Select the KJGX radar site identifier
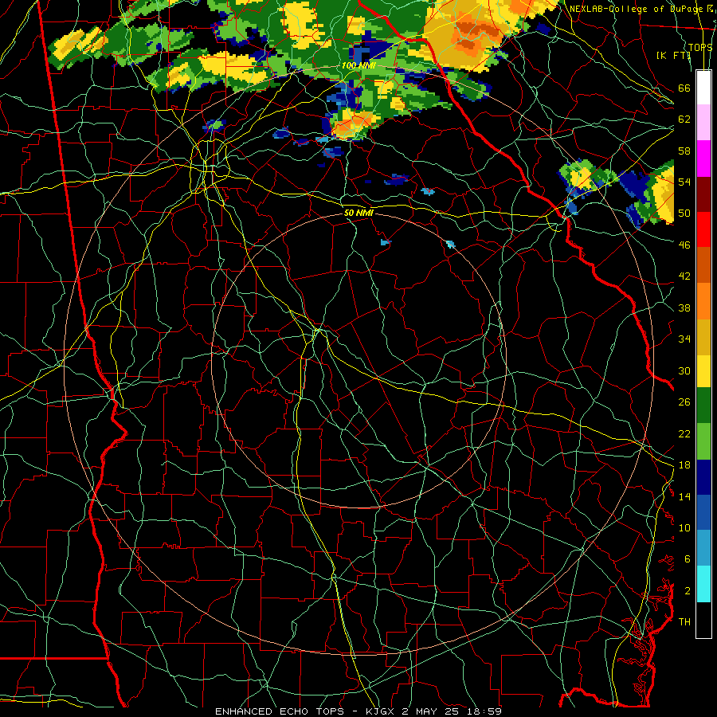717x717 pixels. pyautogui.click(x=381, y=711)
